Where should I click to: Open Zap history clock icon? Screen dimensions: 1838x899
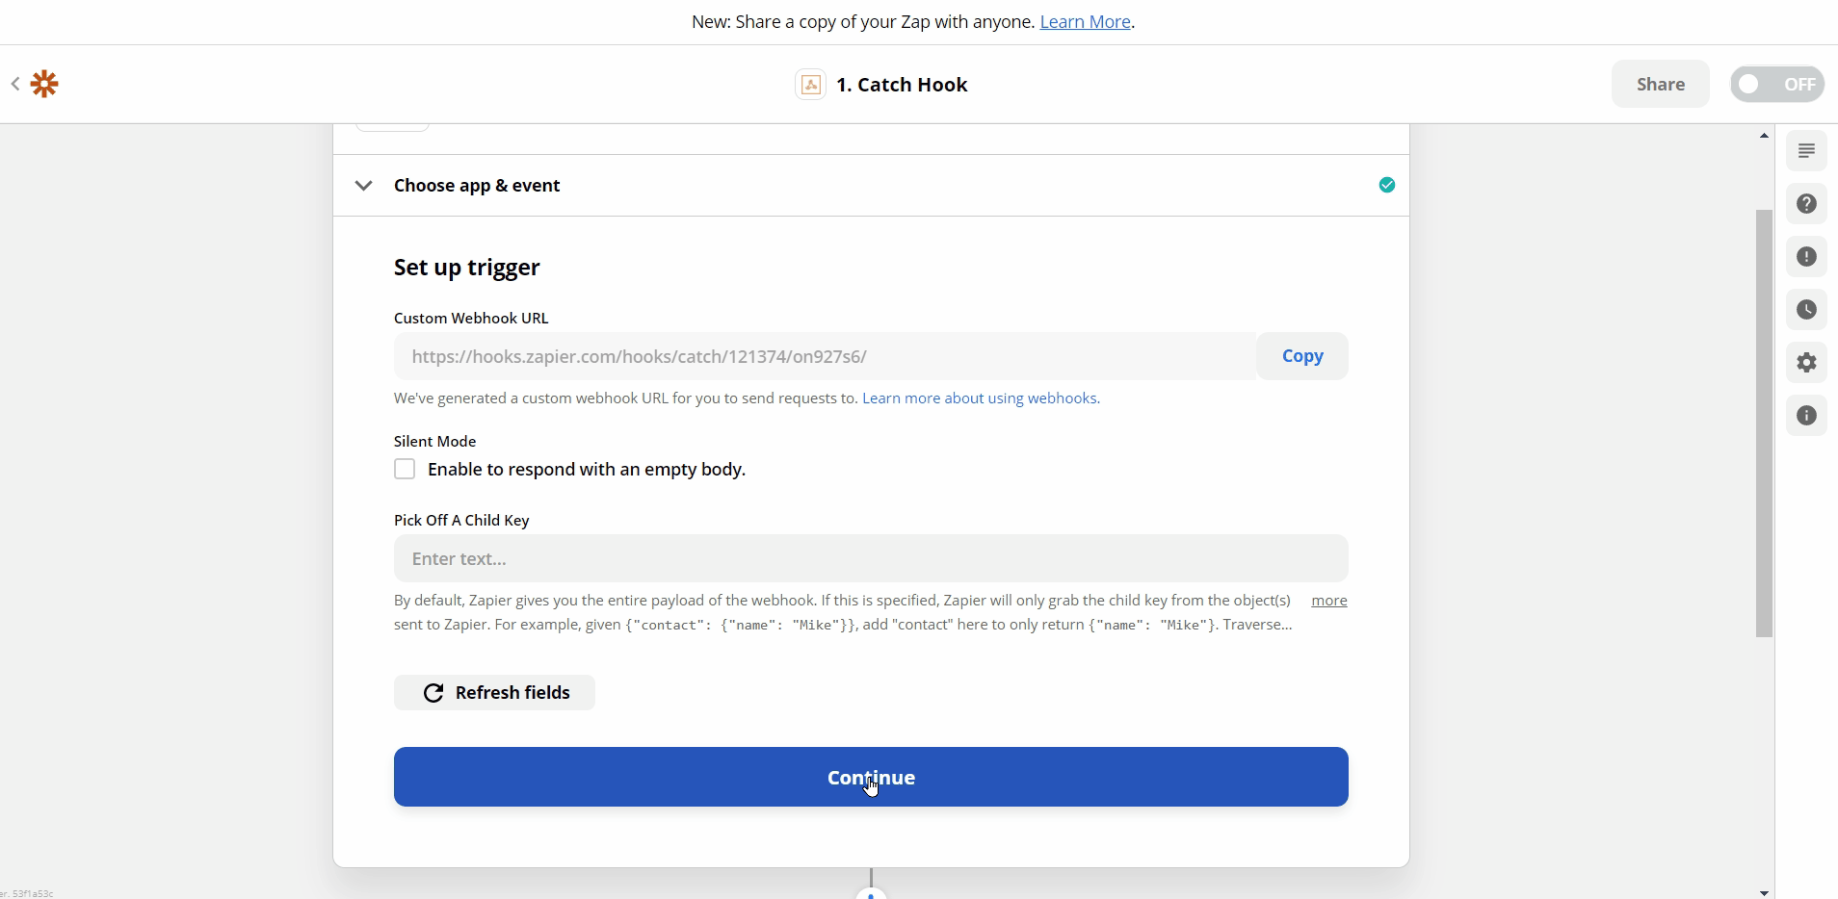point(1806,310)
